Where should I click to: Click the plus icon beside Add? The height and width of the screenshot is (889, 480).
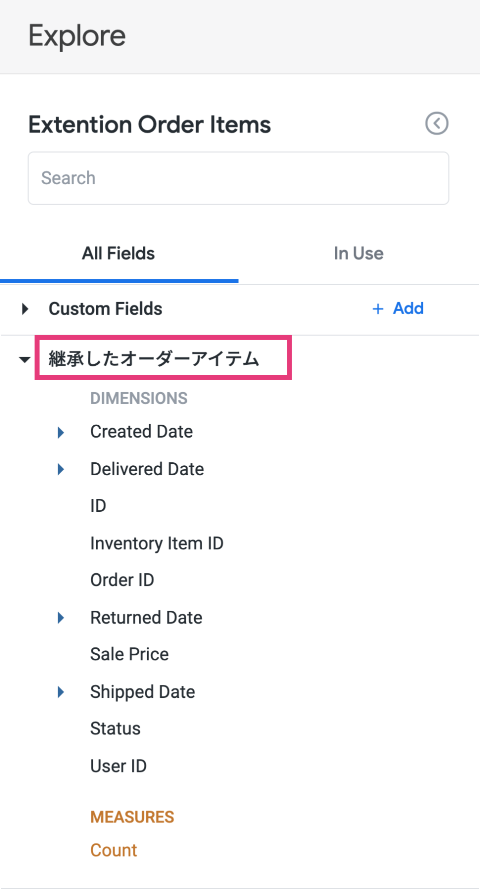tap(378, 309)
